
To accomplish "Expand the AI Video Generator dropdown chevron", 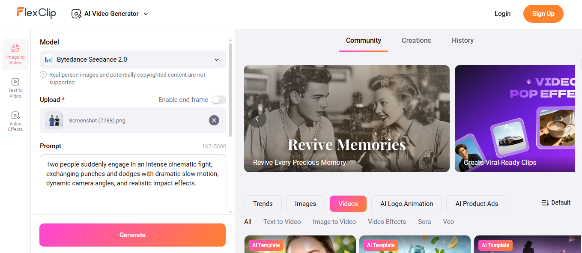I will tap(146, 14).
